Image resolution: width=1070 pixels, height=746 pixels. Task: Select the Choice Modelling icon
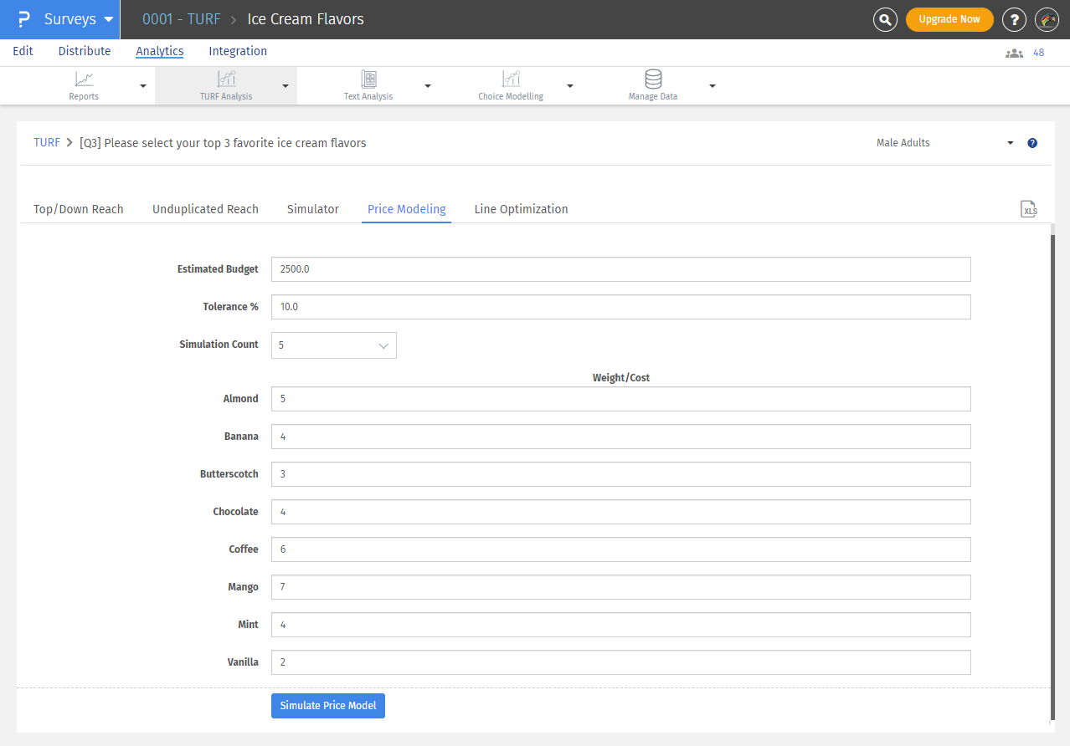click(x=511, y=79)
